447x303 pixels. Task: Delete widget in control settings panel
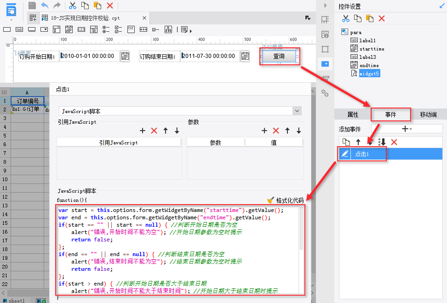(x=382, y=18)
